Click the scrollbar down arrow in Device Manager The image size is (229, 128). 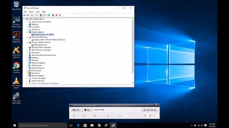point(133,82)
